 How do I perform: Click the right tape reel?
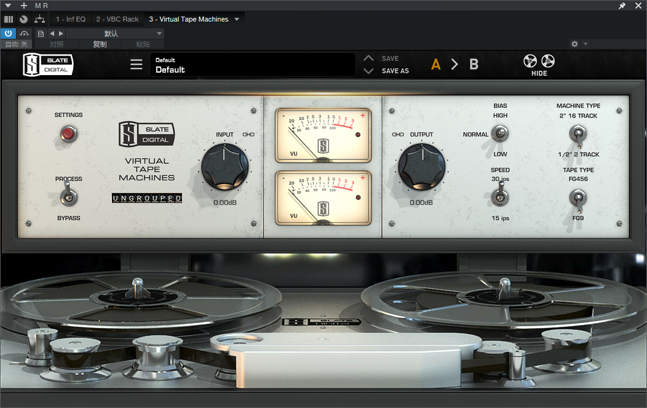coord(505,300)
